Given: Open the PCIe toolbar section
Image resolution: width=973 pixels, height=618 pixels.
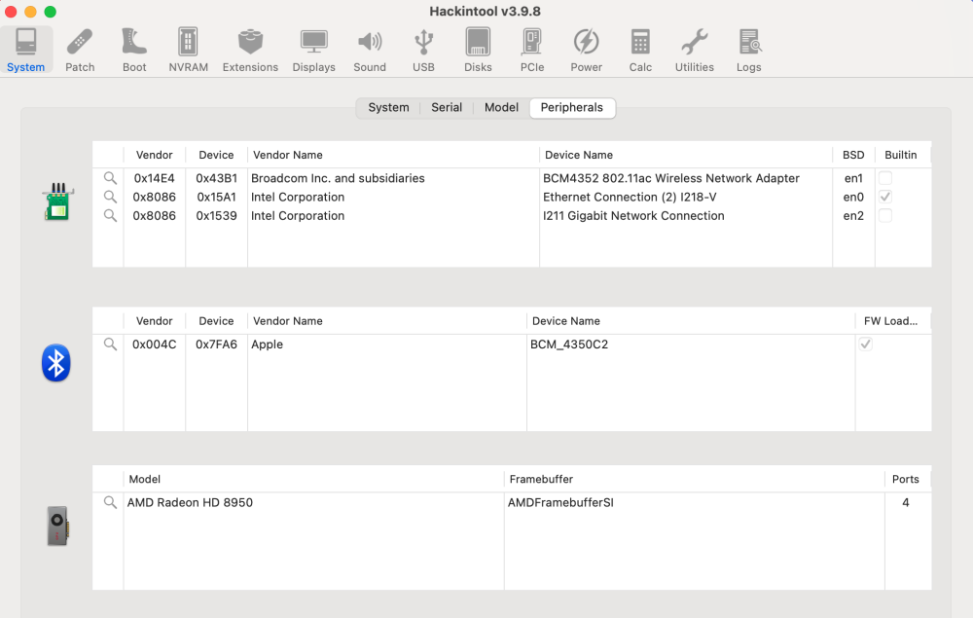Looking at the screenshot, I should [x=532, y=51].
